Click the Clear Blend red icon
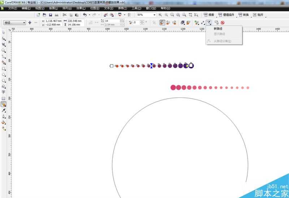This screenshot has width=289, height=198. (x=223, y=22)
